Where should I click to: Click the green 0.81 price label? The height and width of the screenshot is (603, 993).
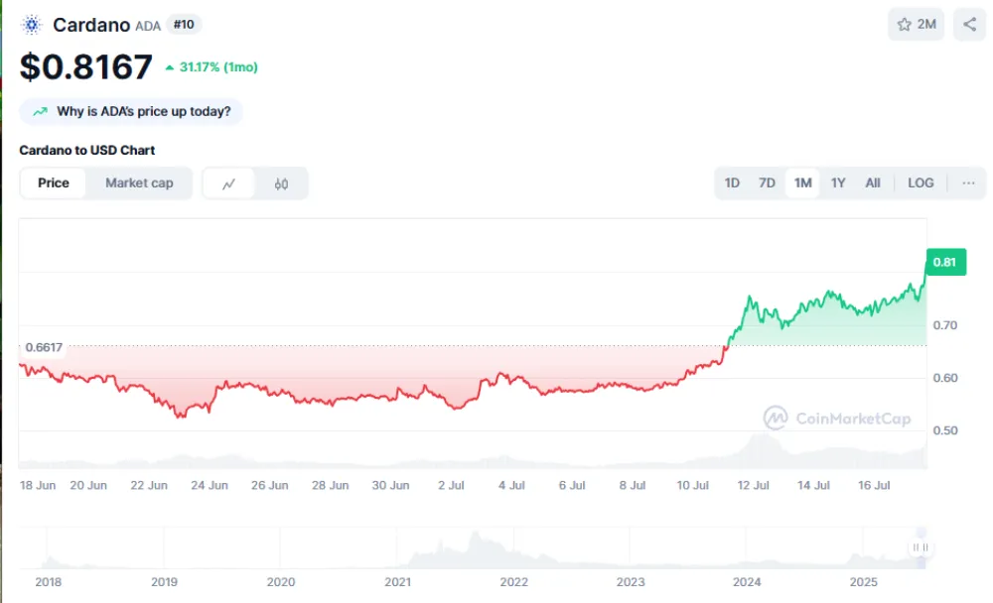coord(944,262)
